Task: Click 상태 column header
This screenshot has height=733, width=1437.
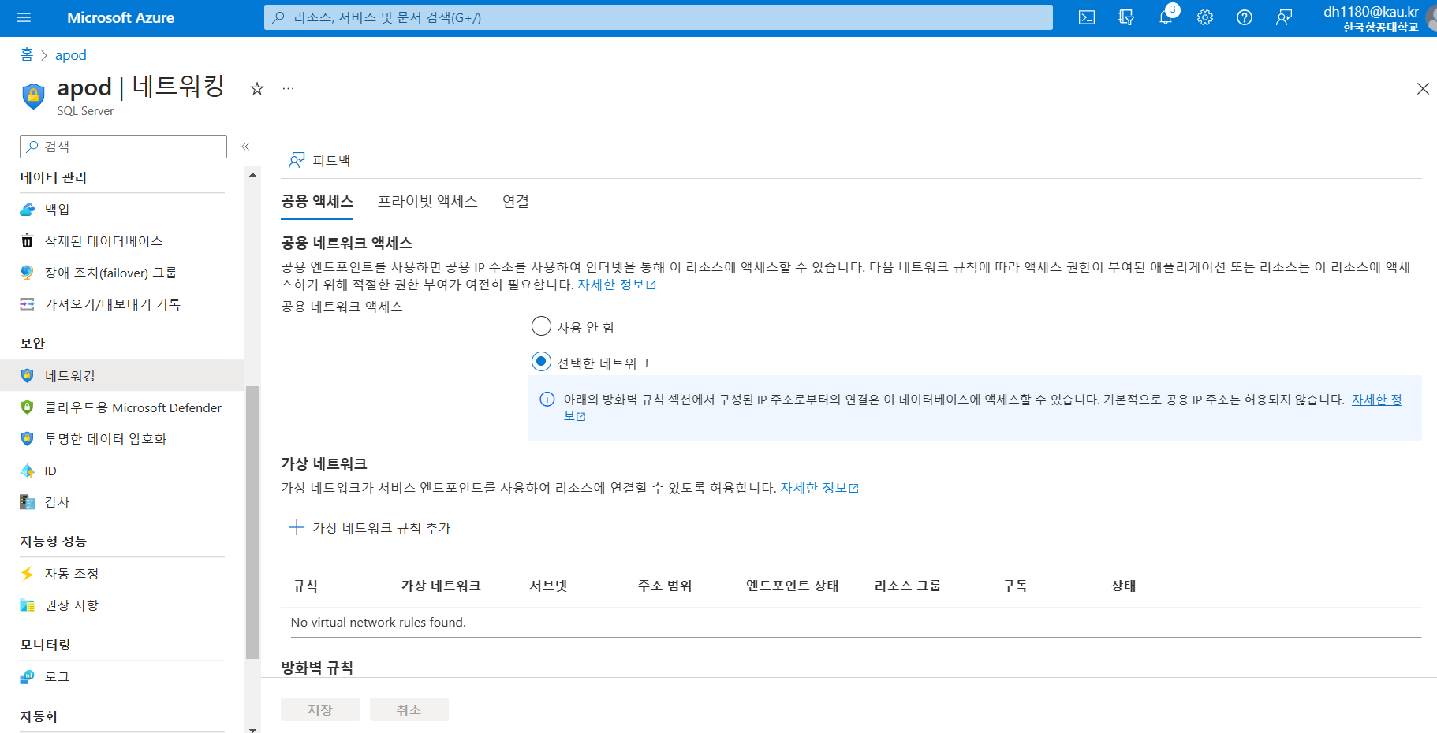Action: 1124,586
